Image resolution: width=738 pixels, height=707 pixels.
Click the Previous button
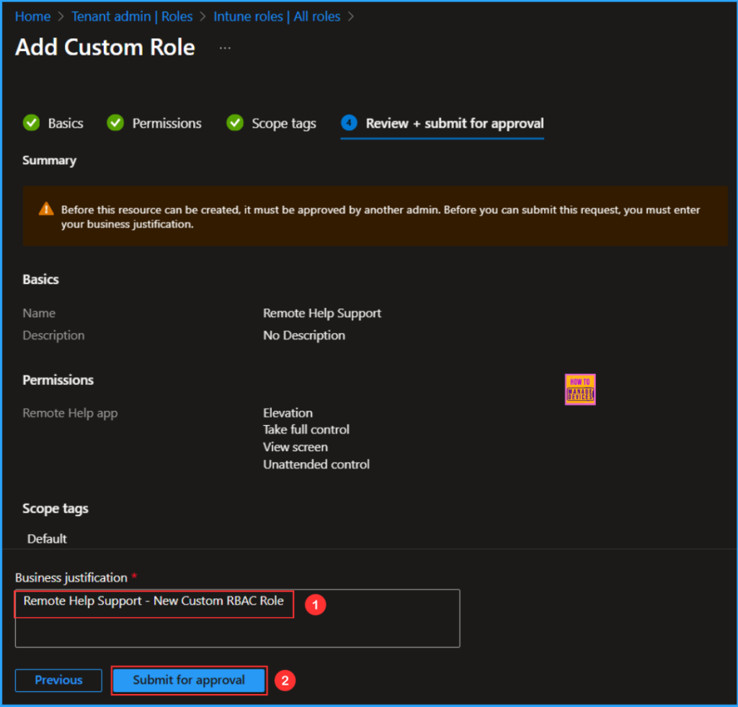coord(58,680)
